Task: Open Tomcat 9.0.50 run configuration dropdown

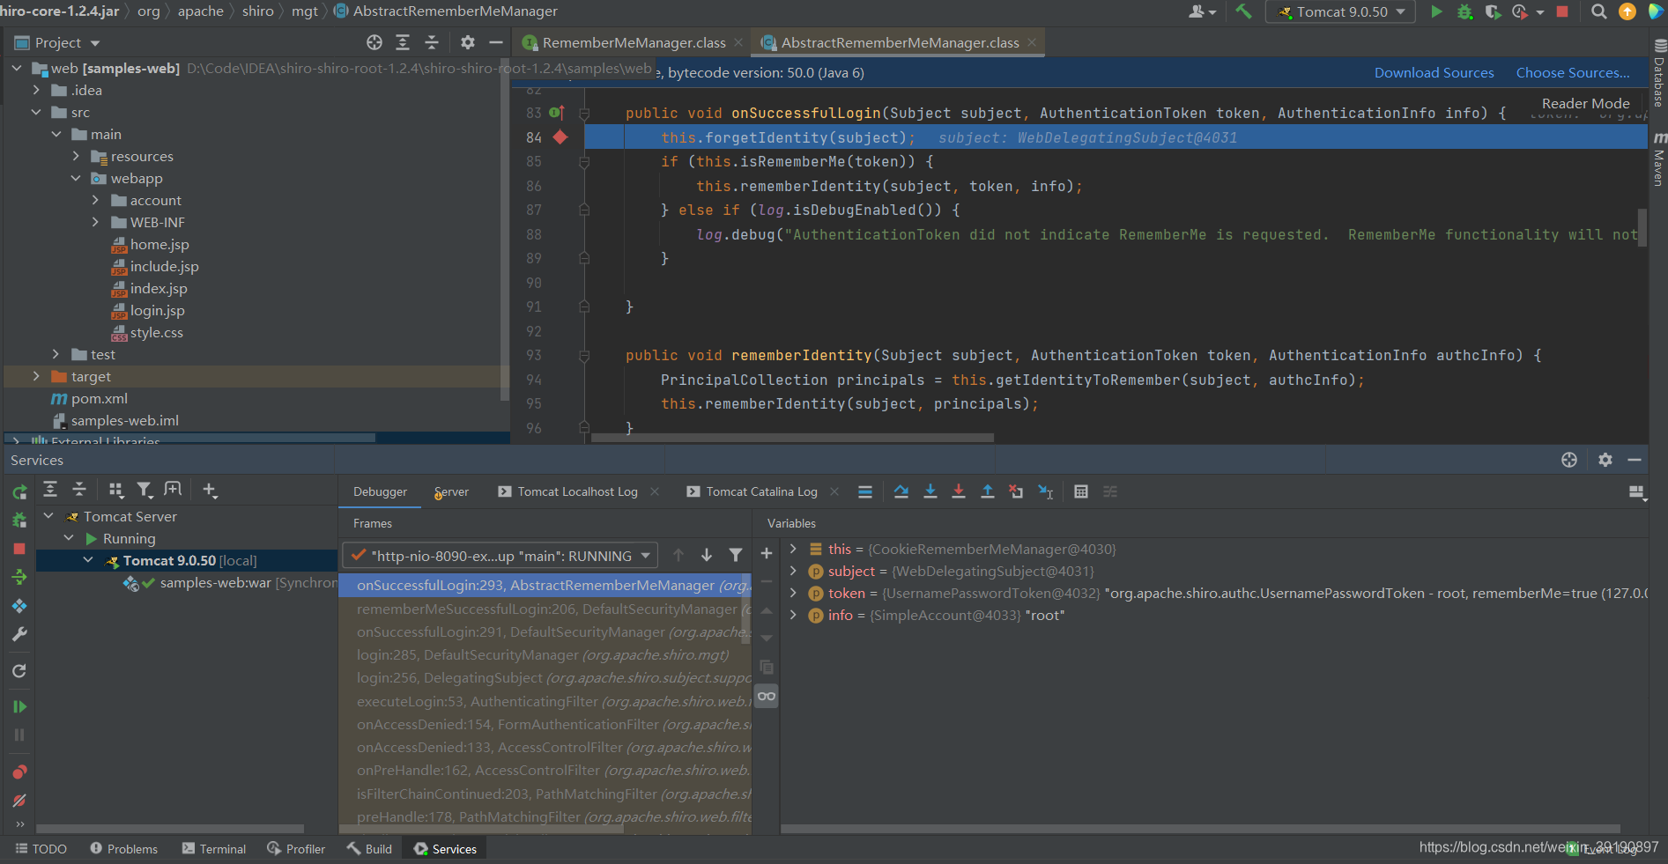Action: pos(1340,11)
